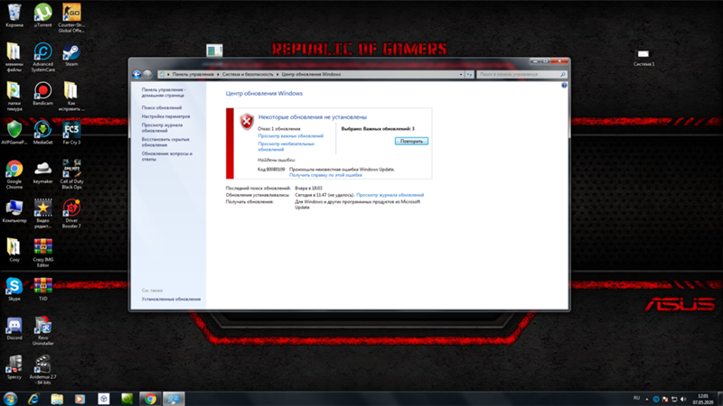The width and height of the screenshot is (723, 406).
Task: Show hidden tray icons arrow
Action: 646,399
